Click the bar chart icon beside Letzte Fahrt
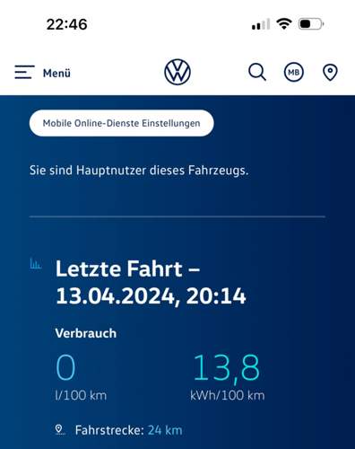355x449 pixels. (36, 264)
